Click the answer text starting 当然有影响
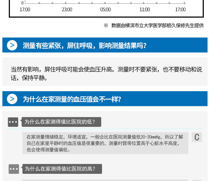Screen dimensions: 211x181 click(106, 74)
